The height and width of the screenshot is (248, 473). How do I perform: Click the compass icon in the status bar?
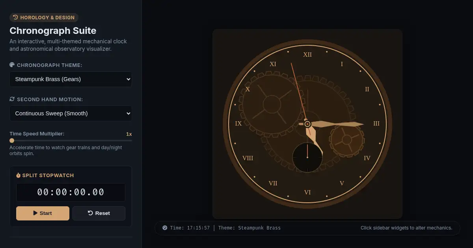(x=165, y=228)
